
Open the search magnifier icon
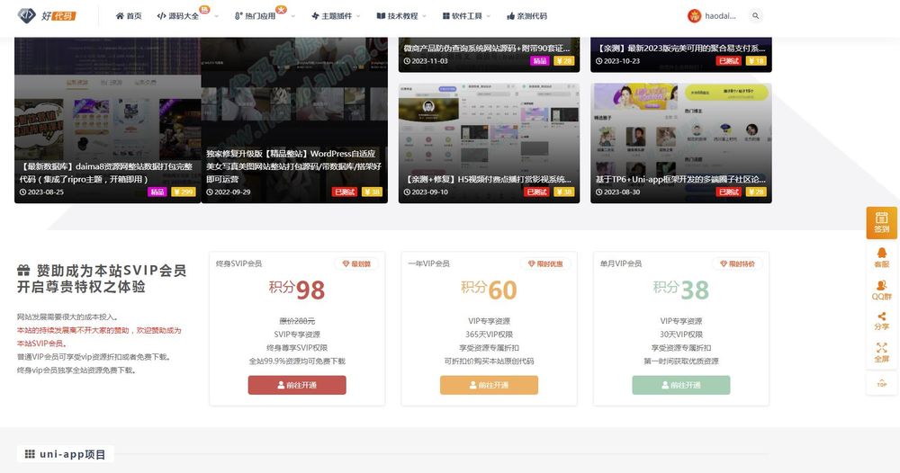coord(755,16)
